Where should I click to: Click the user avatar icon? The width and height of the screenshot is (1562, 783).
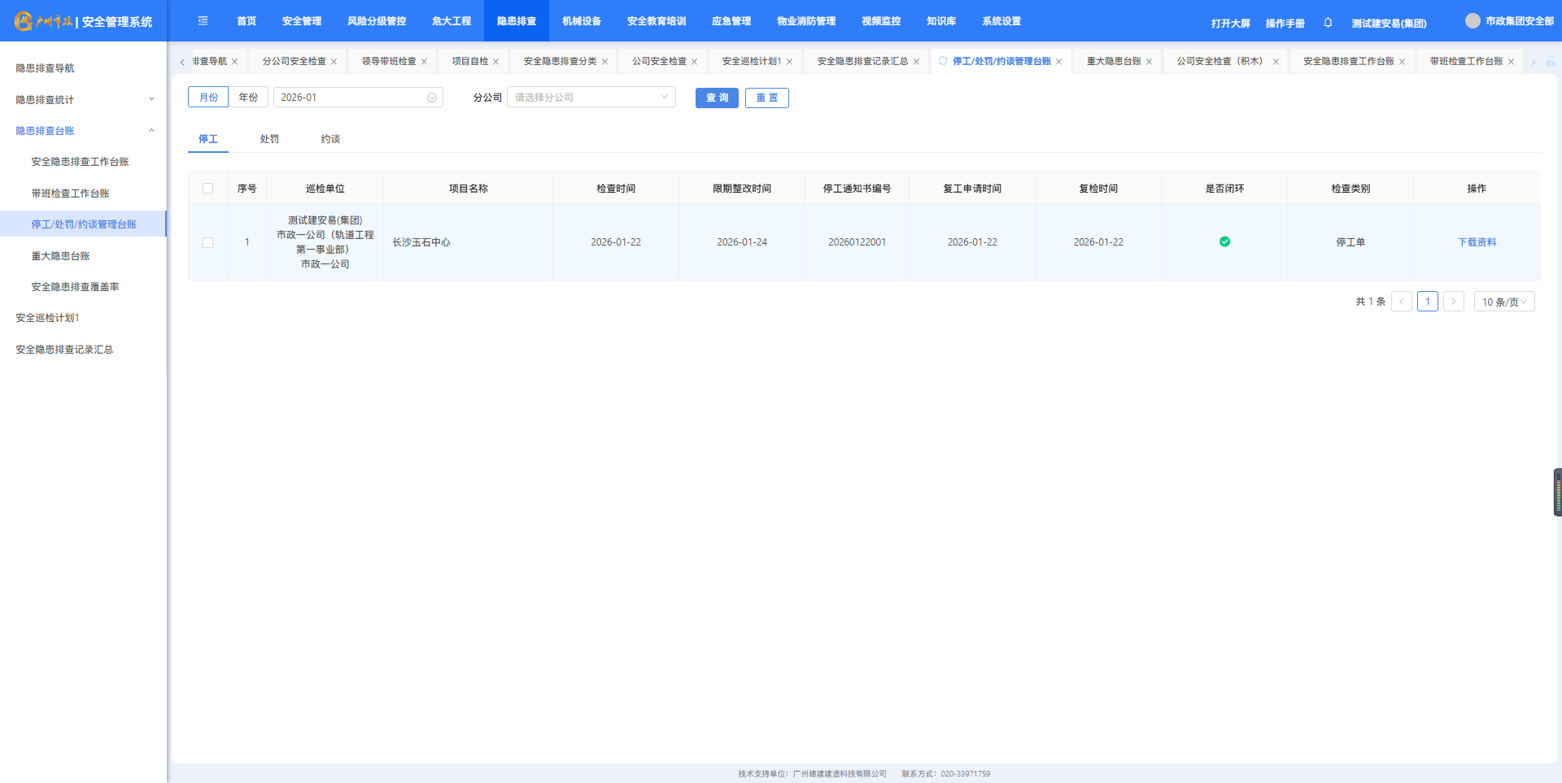1472,21
